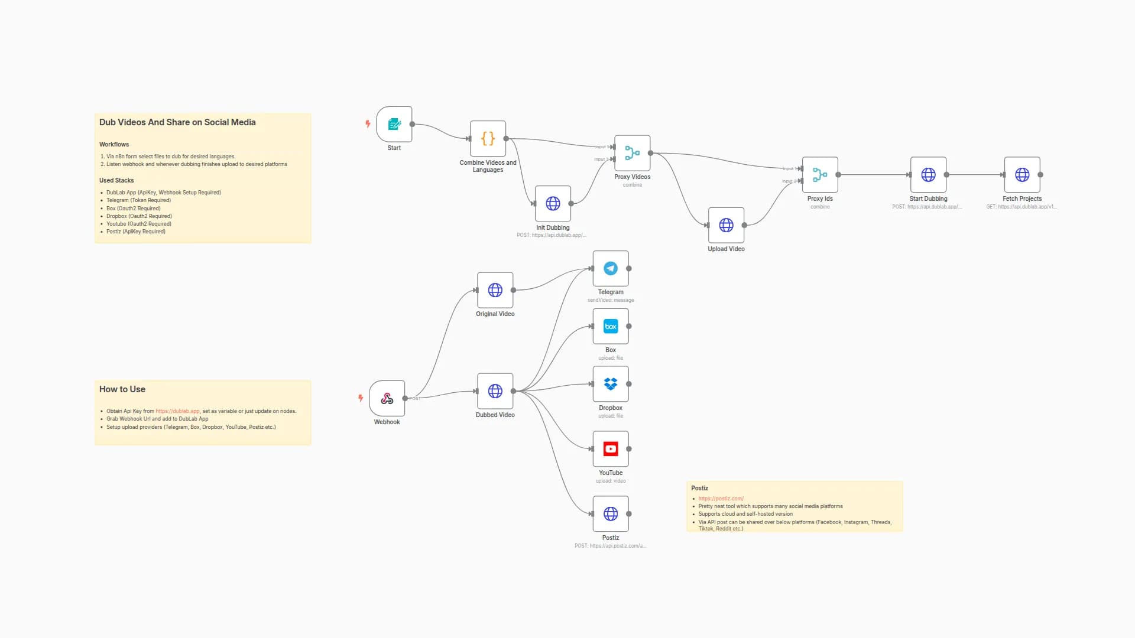
Task: Click the 'Postiz (ApiKey Required)' line
Action: pos(136,232)
